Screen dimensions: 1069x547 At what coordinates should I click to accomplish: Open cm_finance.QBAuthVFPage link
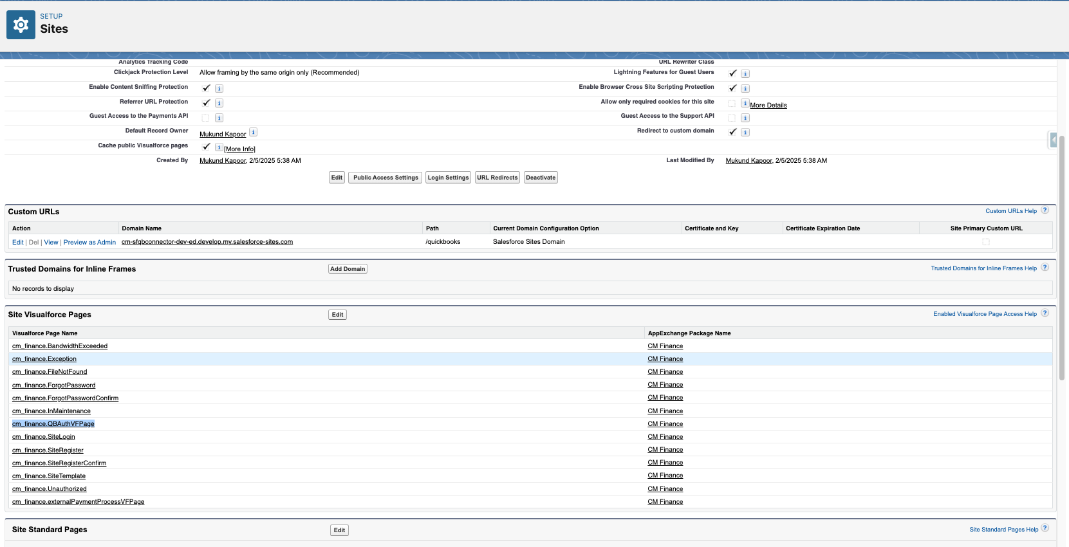(x=53, y=424)
